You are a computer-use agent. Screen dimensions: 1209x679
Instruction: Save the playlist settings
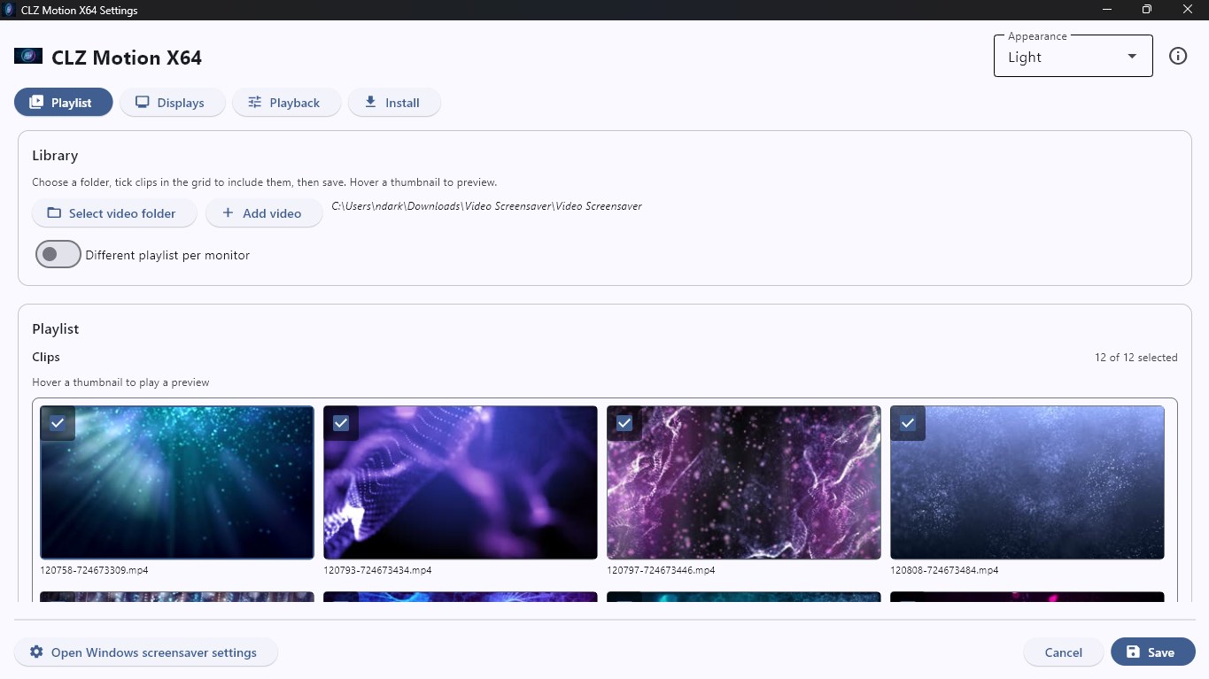pyautogui.click(x=1153, y=652)
